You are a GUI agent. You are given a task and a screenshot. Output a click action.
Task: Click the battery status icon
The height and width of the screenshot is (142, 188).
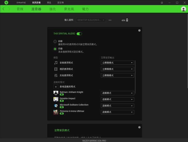127,20
